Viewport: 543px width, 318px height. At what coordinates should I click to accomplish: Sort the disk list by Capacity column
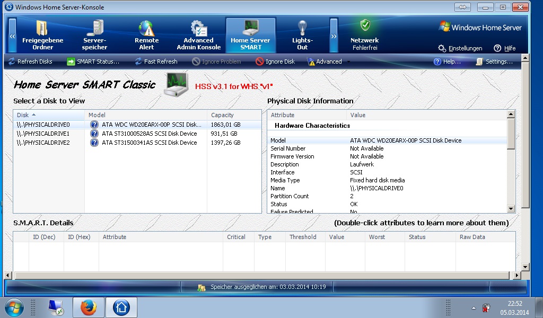tap(234, 115)
